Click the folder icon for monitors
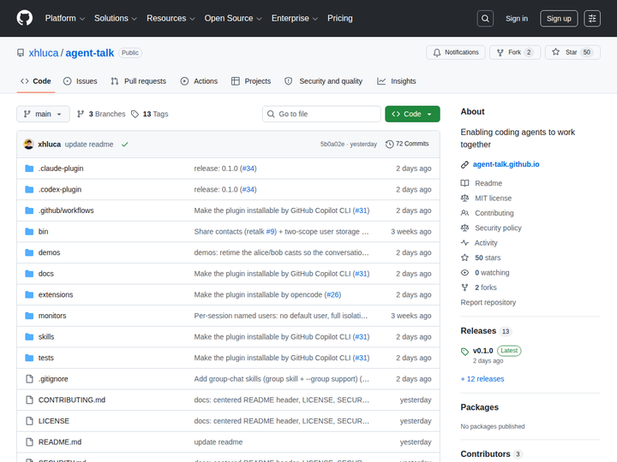Viewport: 617px width, 462px height. (x=29, y=316)
